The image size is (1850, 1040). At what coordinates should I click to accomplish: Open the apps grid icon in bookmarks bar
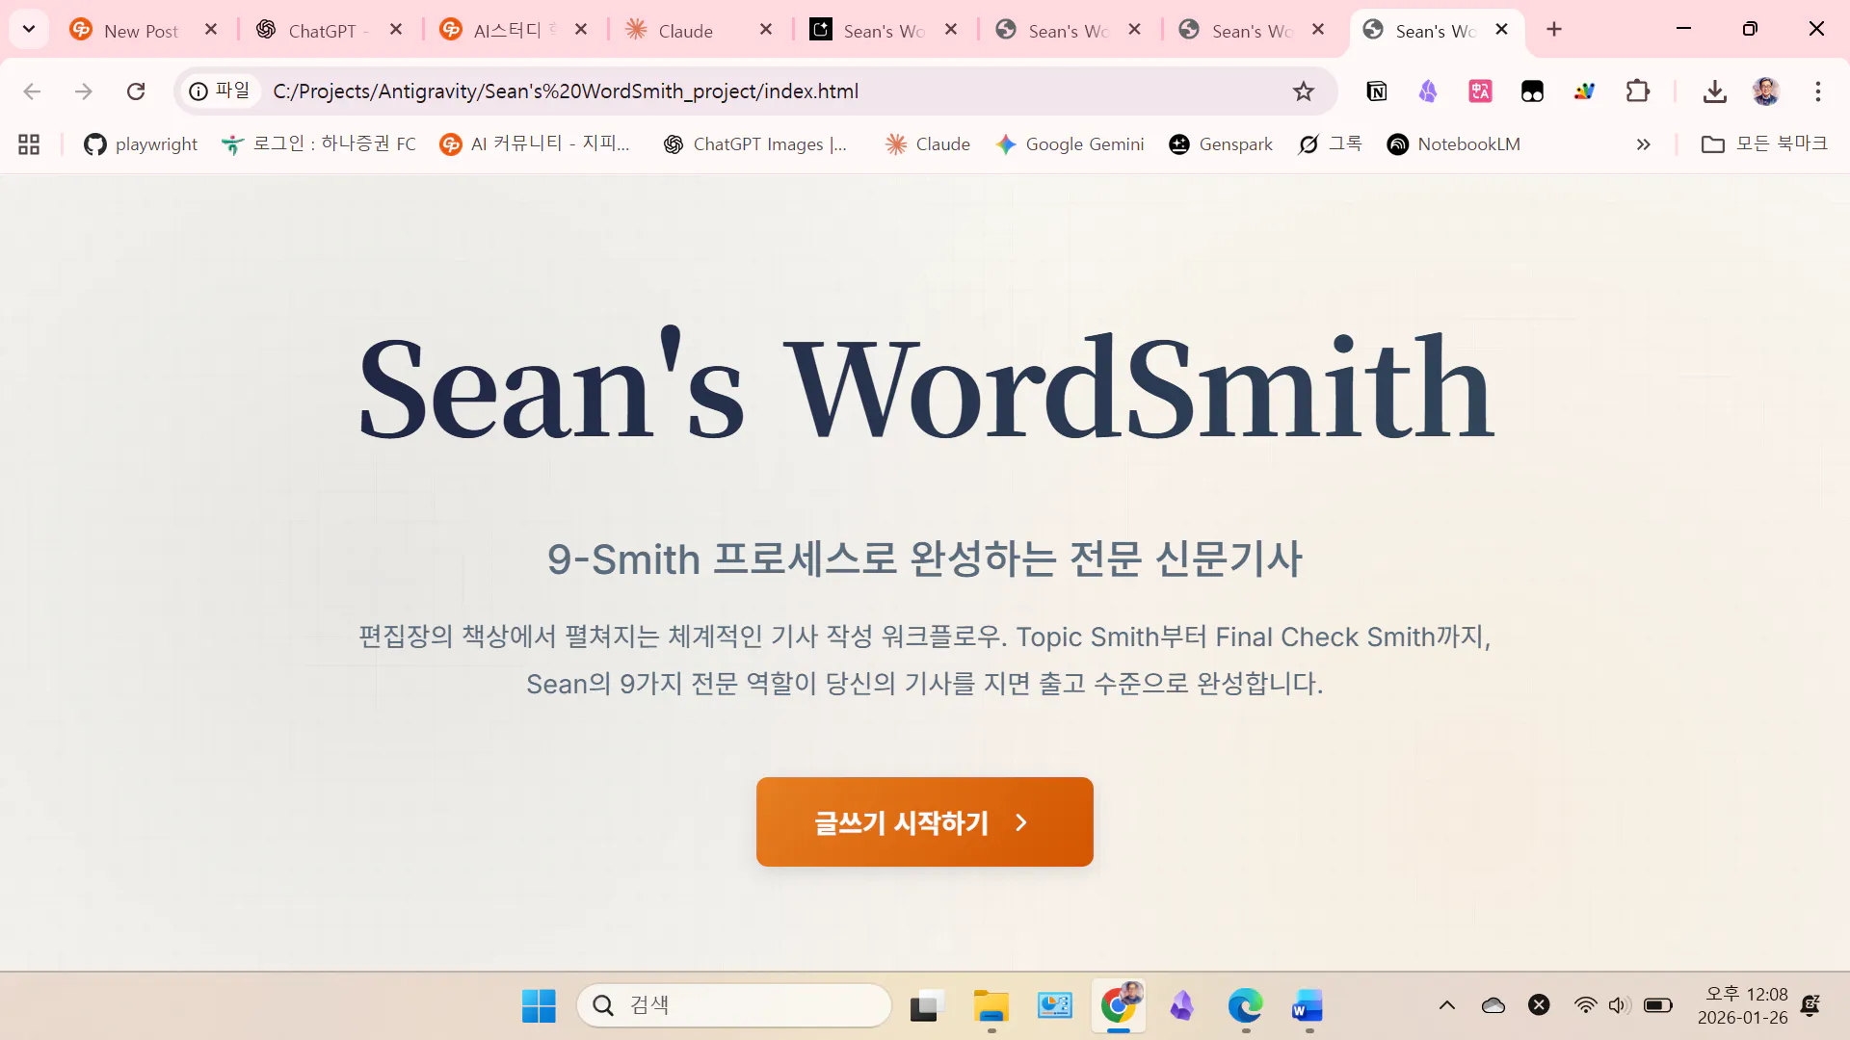[x=29, y=144]
